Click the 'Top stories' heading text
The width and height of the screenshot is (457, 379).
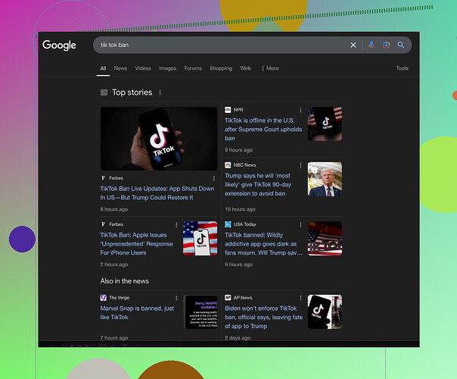pos(132,92)
